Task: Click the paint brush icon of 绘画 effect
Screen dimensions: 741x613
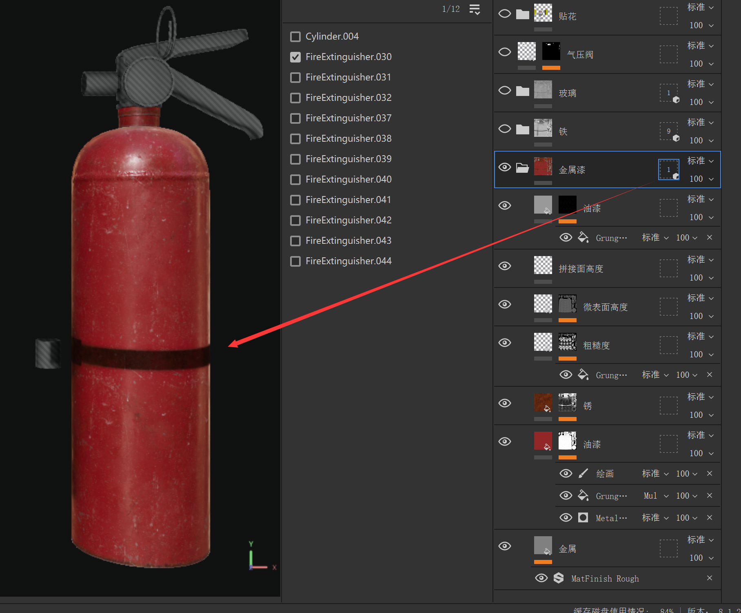Action: pos(583,473)
